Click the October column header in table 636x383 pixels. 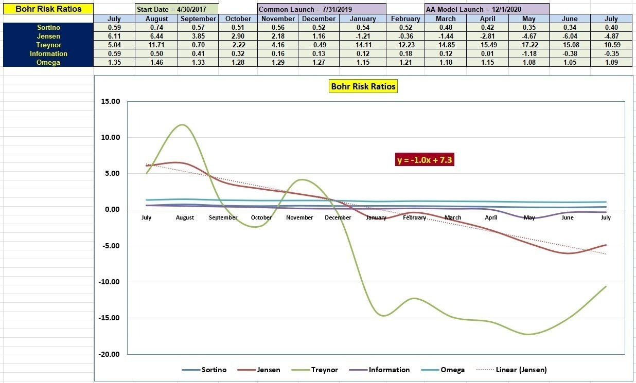coord(238,19)
